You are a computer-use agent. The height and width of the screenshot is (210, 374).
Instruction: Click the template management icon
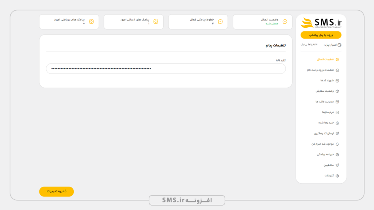pos(337,102)
